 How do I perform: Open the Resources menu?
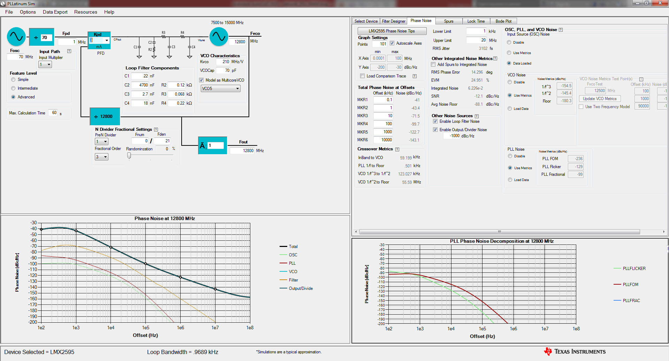86,12
